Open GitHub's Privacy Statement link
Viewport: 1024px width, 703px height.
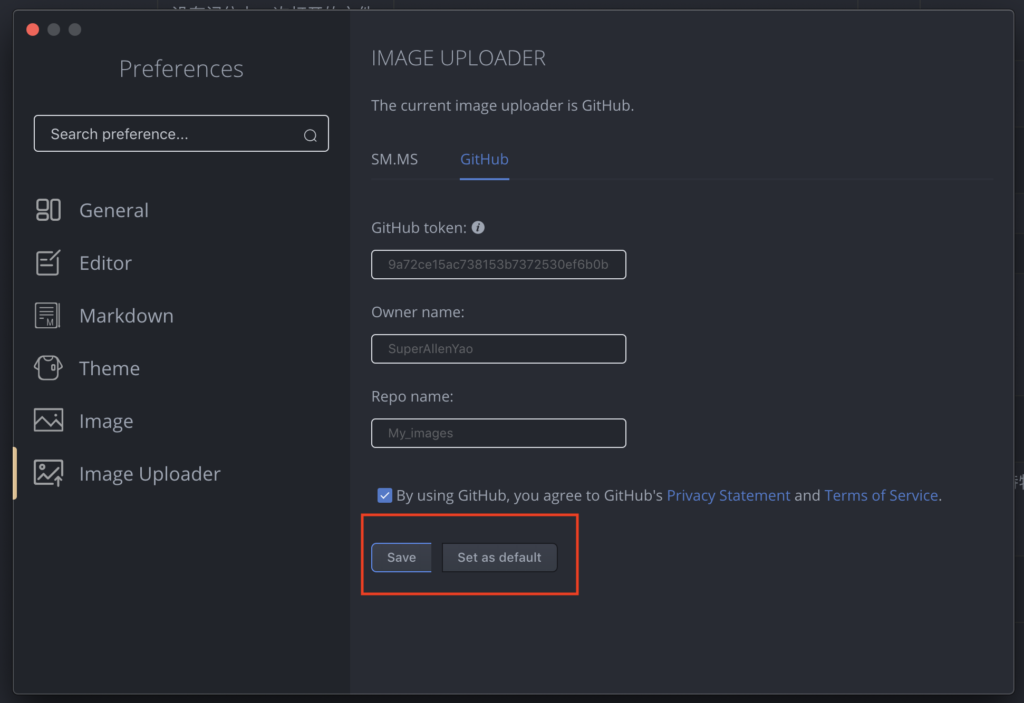pyautogui.click(x=728, y=495)
